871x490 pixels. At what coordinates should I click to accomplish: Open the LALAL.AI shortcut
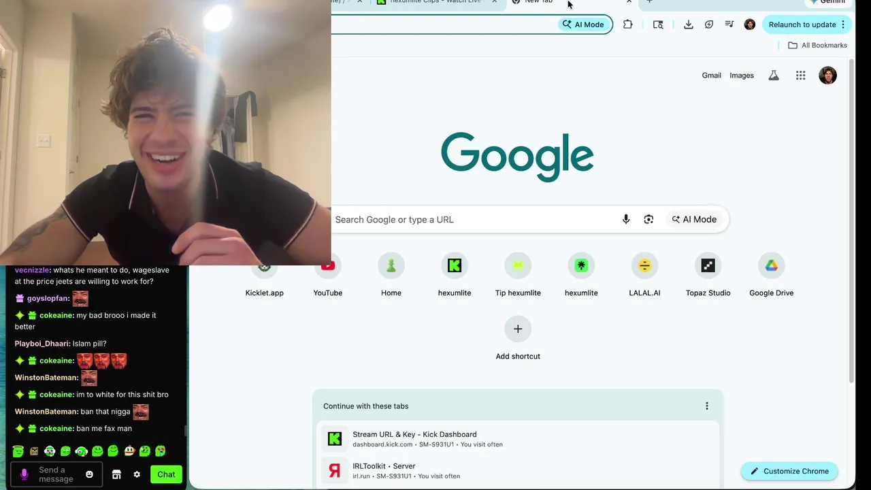pos(644,276)
